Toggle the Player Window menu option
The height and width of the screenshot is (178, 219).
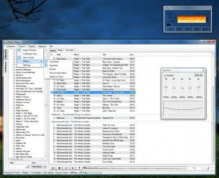(30, 50)
